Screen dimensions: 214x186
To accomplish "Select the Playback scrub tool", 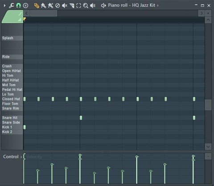I will (93, 6).
